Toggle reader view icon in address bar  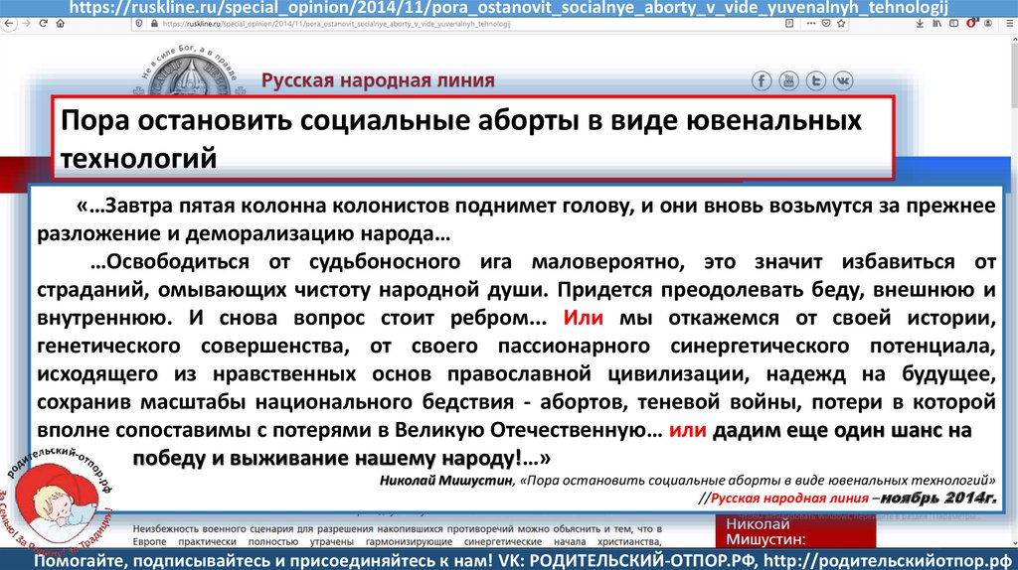[x=788, y=24]
